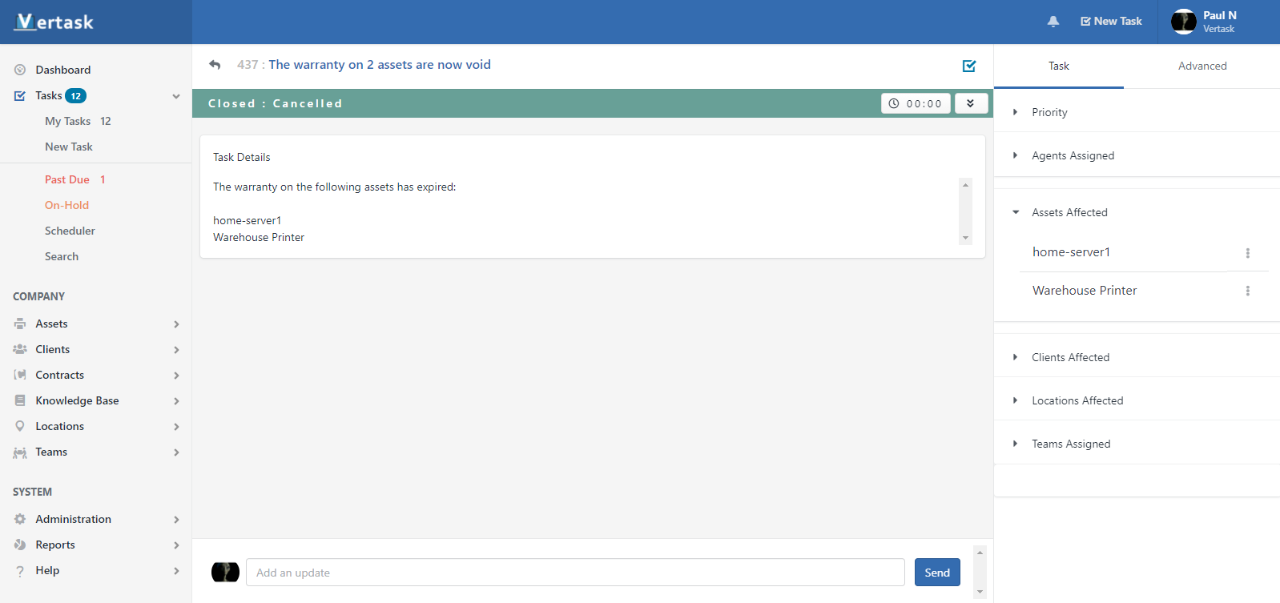This screenshot has height=603, width=1280.
Task: Select New Task in the sidebar
Action: pos(69,147)
